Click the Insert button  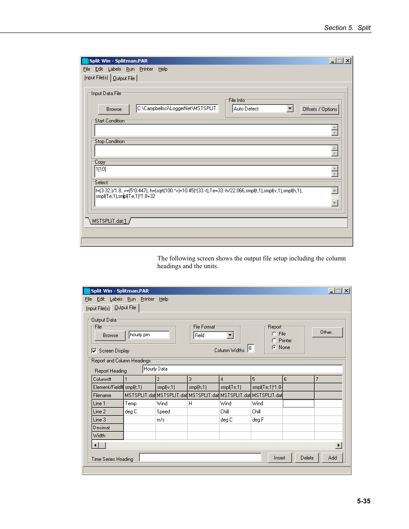click(x=280, y=458)
